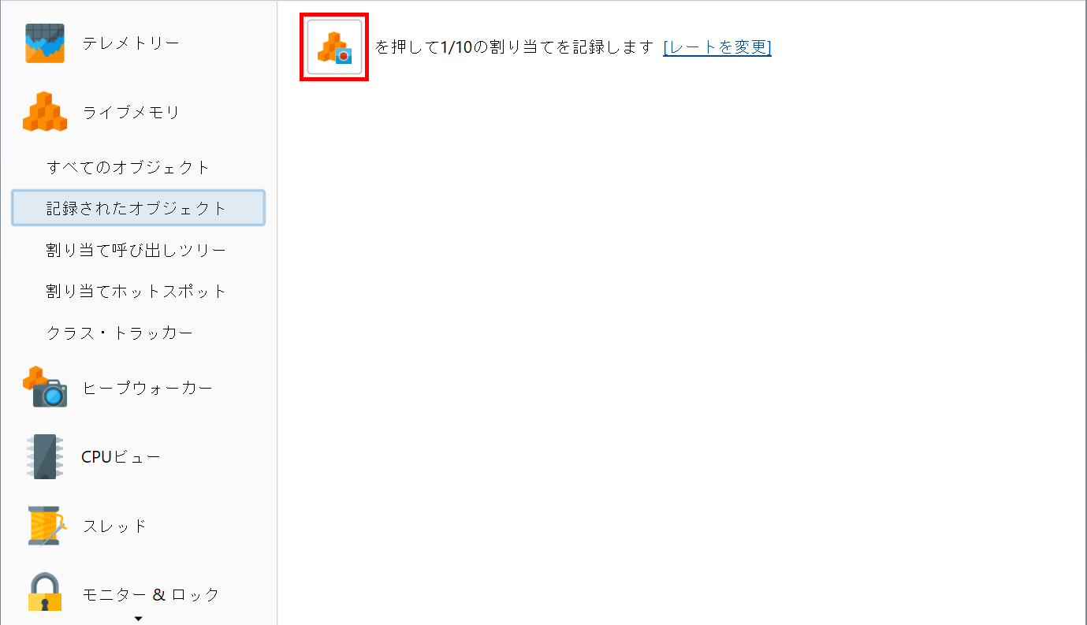Select the ヒープウォーカー section label
Screen dimensions: 1087x625
point(148,388)
